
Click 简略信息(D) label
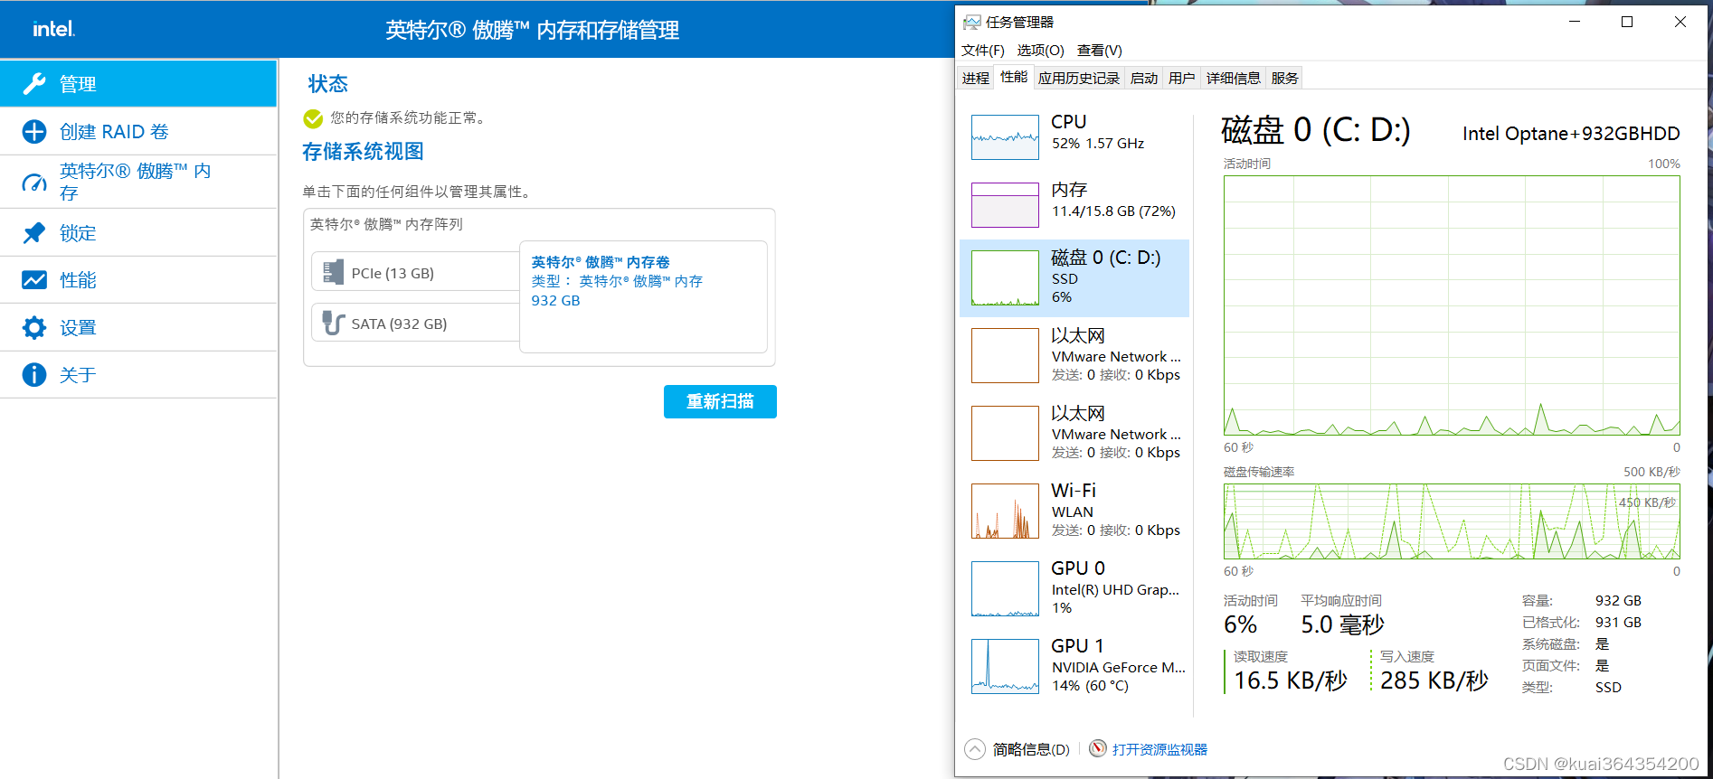pyautogui.click(x=1031, y=749)
